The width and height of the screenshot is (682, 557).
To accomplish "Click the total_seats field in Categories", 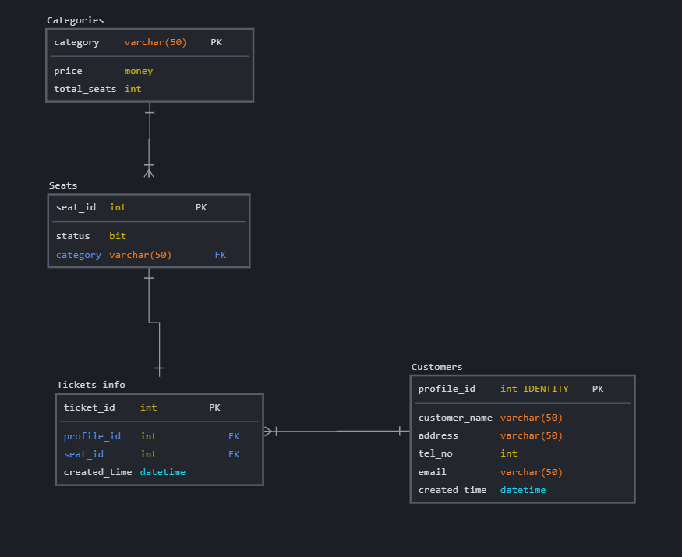I will pyautogui.click(x=85, y=88).
